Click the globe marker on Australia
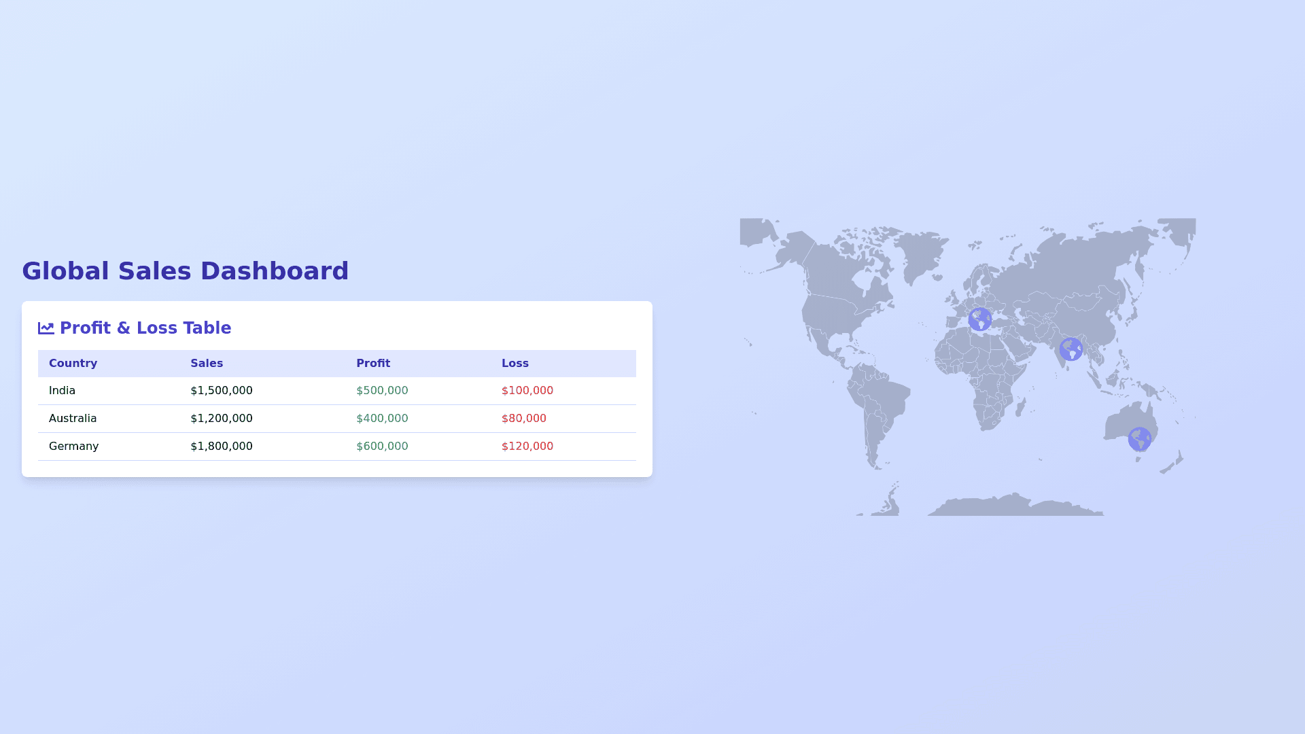The height and width of the screenshot is (734, 1305). click(1139, 439)
